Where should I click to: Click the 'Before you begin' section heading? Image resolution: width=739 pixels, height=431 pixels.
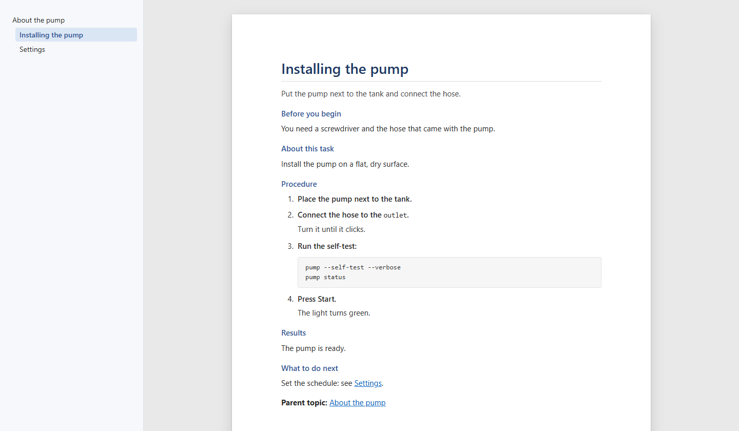(311, 114)
